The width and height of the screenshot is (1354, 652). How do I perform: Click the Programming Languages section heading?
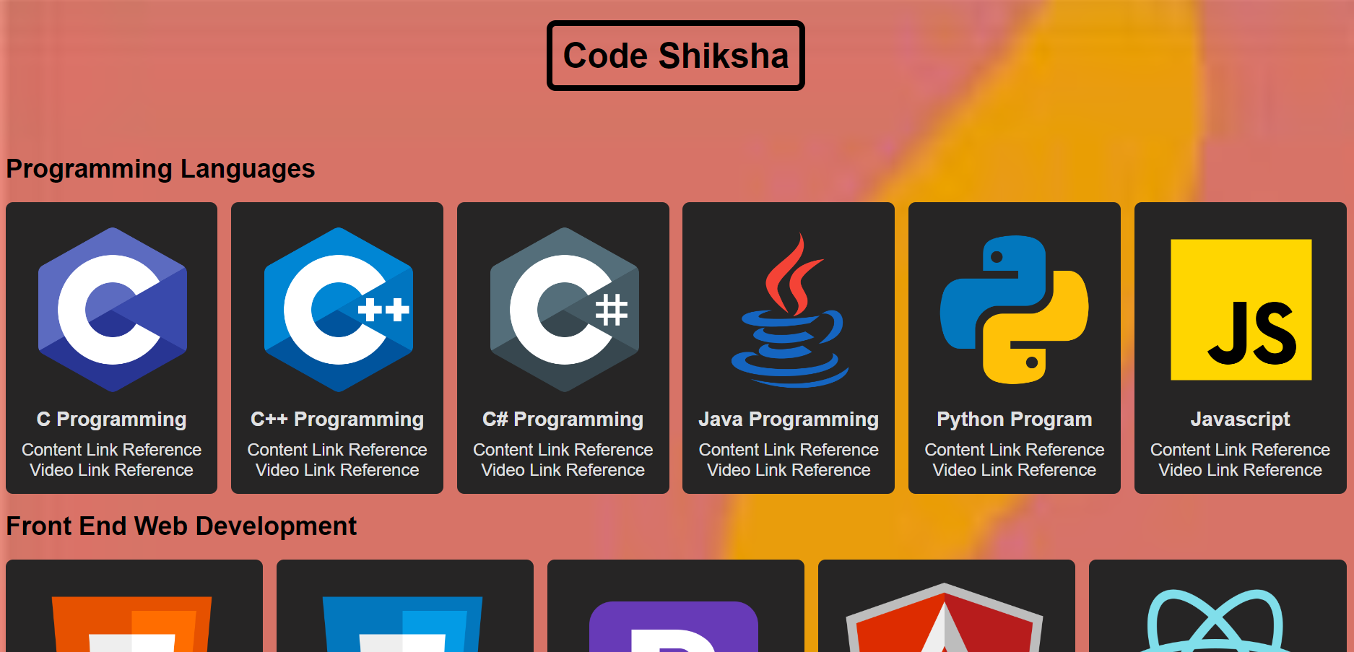click(160, 169)
